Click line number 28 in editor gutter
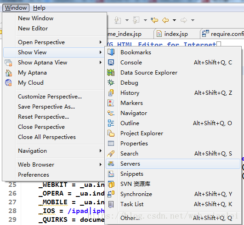The width and height of the screenshot is (244, 225). tap(12, 211)
